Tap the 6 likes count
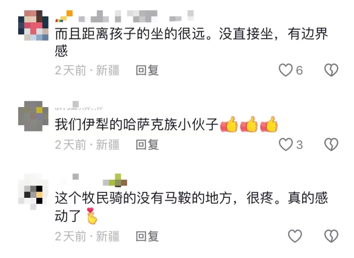 click(300, 70)
